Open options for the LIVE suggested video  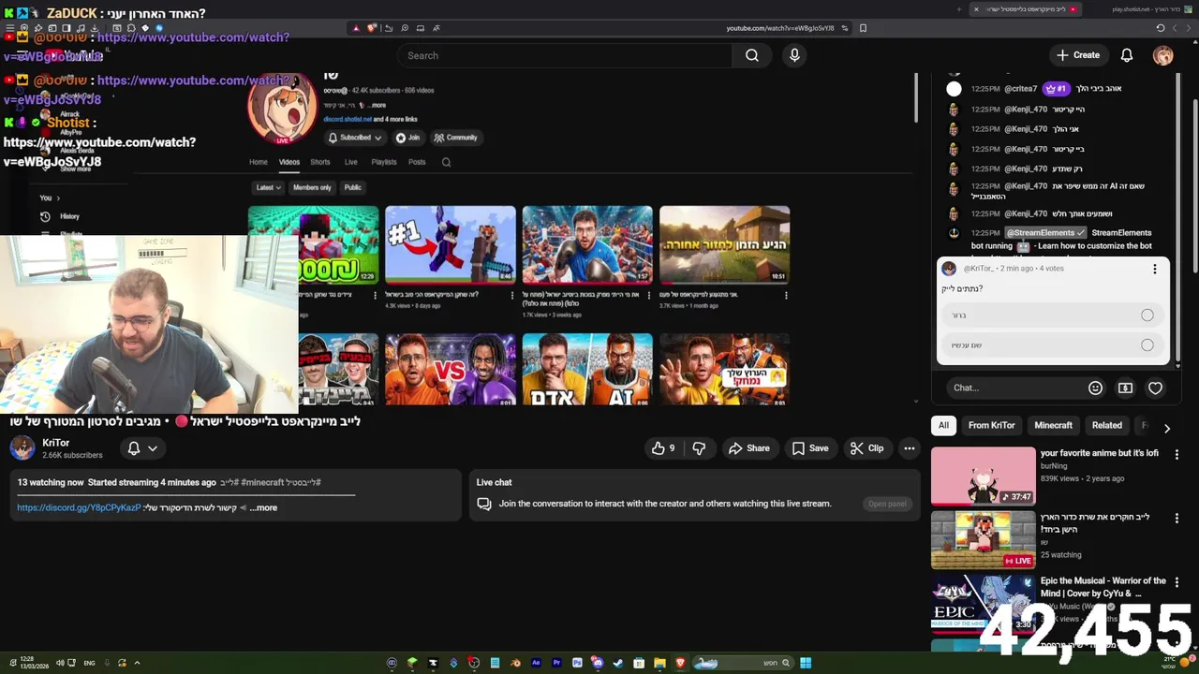[x=1177, y=518]
